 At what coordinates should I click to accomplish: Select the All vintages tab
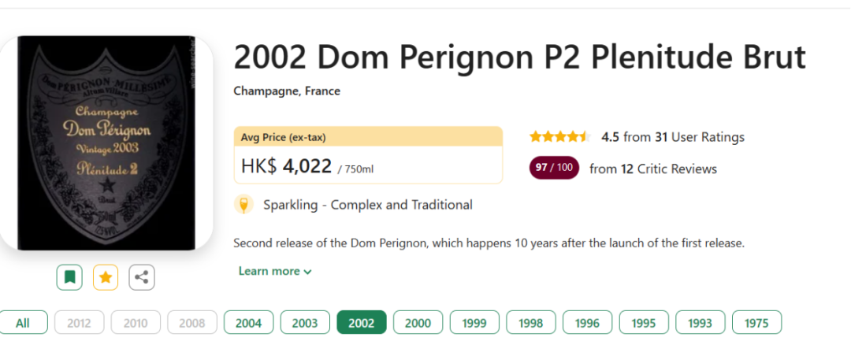23,322
